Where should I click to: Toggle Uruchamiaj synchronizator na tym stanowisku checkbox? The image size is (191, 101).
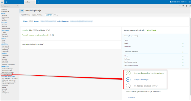coord(127,91)
